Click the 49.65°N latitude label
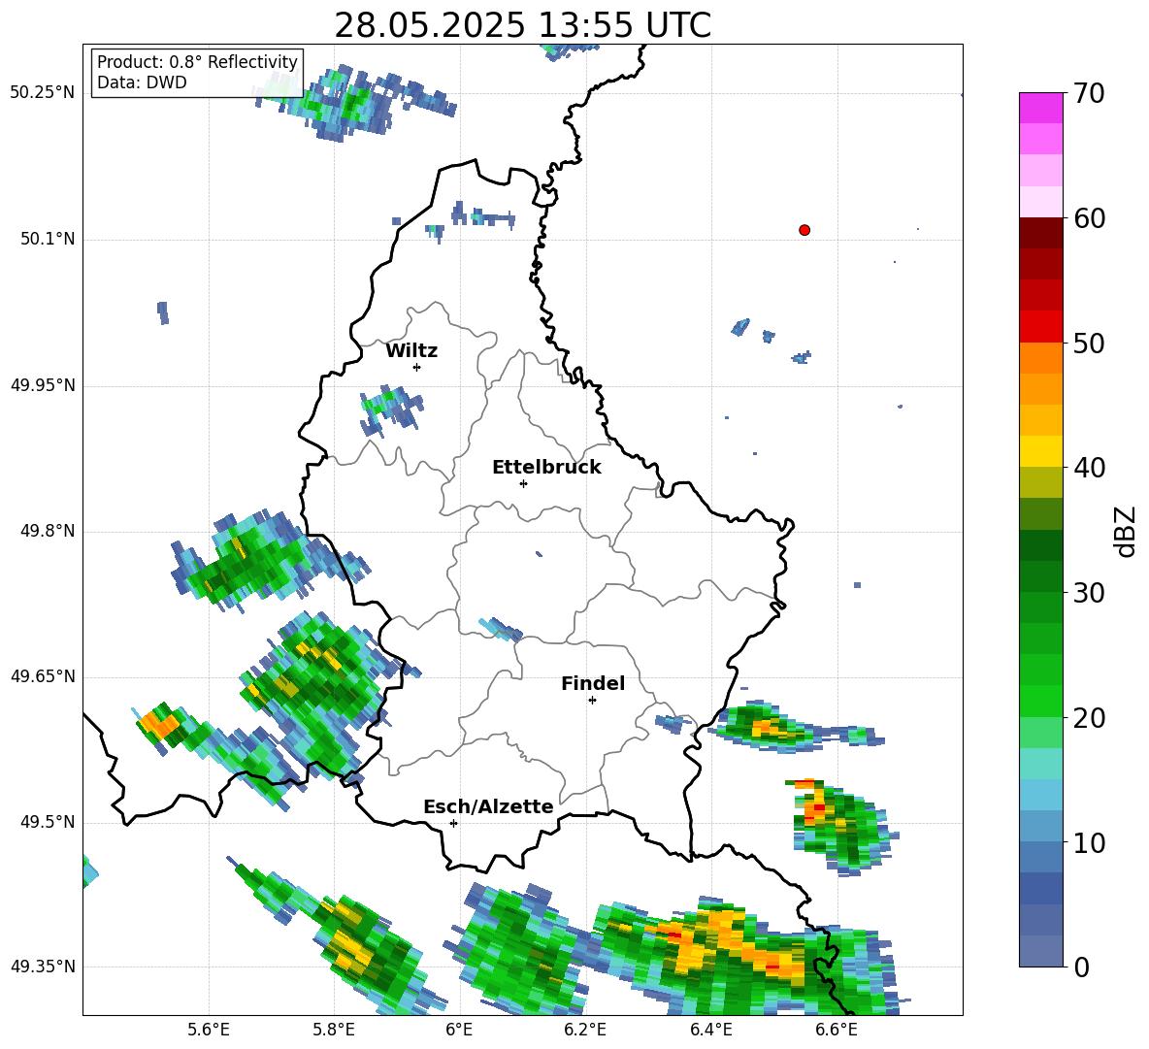The width and height of the screenshot is (1149, 1049). (x=42, y=676)
